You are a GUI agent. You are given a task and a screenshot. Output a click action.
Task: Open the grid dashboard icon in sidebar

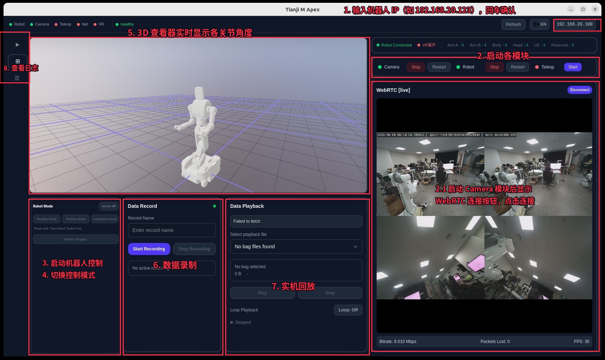[18, 61]
